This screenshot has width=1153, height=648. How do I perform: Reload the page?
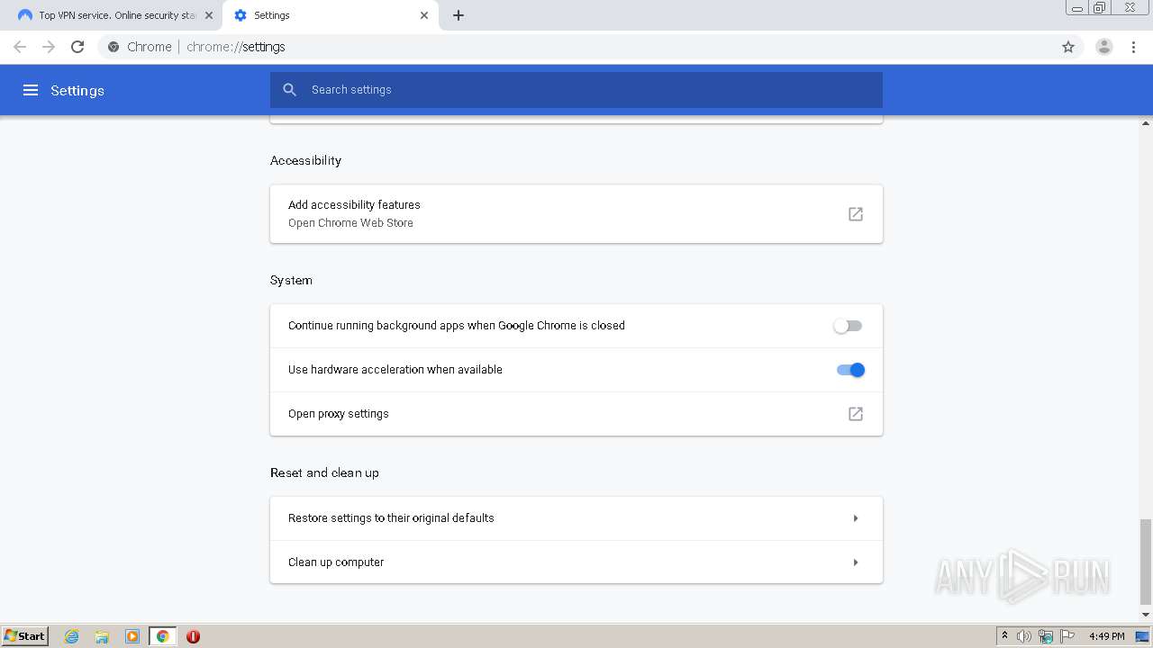tap(77, 47)
